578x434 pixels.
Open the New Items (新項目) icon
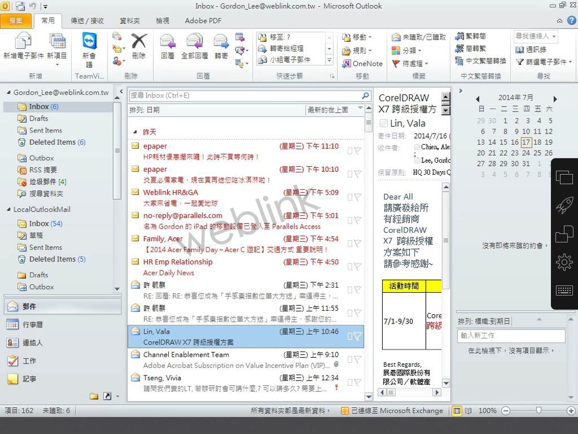[57, 41]
